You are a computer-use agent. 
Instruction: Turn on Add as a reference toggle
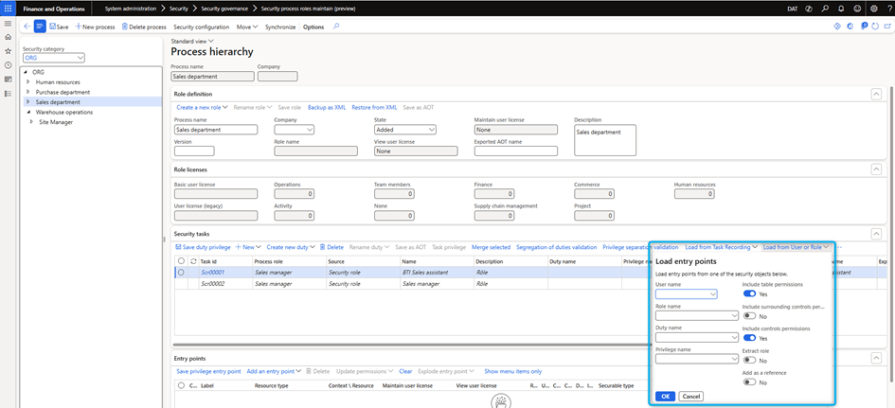[x=749, y=382]
